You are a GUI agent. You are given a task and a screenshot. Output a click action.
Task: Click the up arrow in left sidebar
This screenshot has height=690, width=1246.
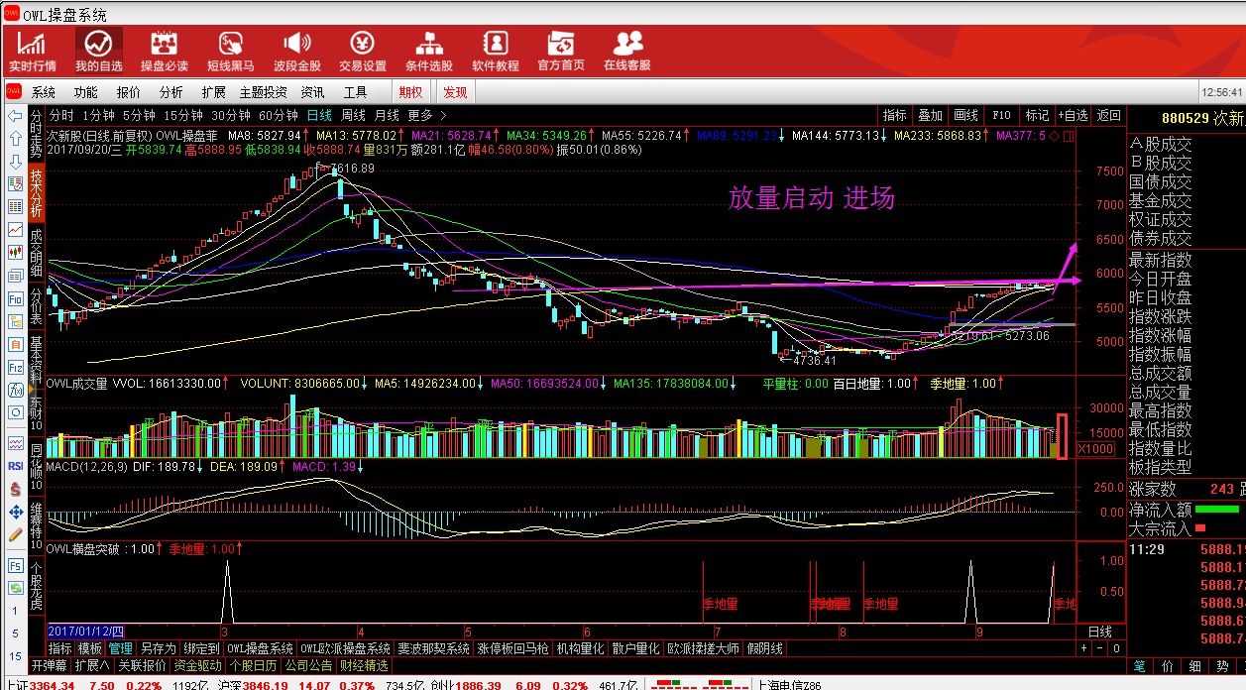click(x=15, y=139)
